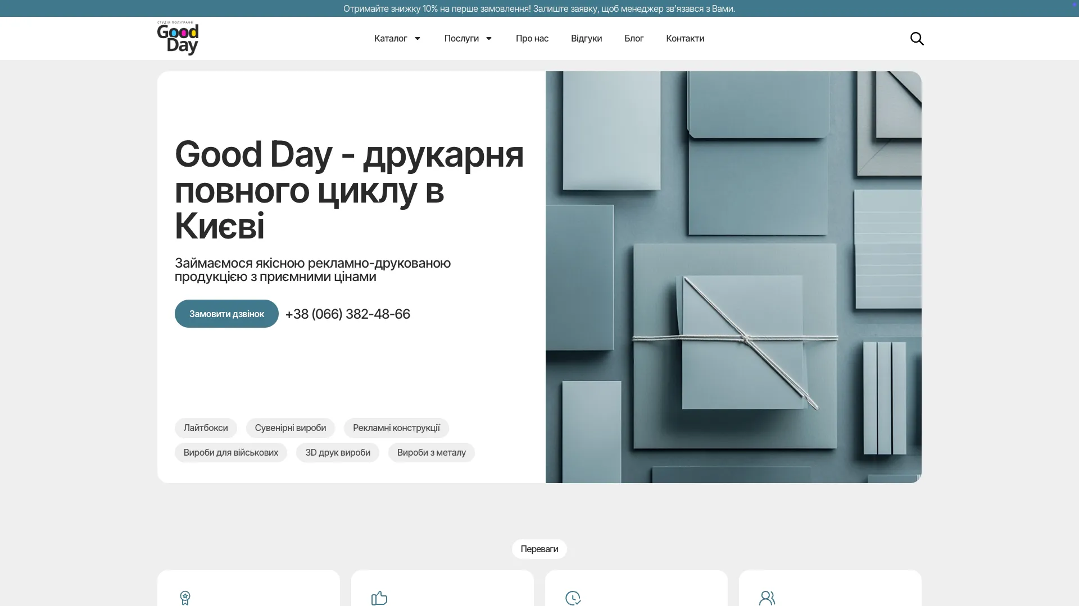Open the Про нас page
The height and width of the screenshot is (606, 1079).
(x=532, y=38)
